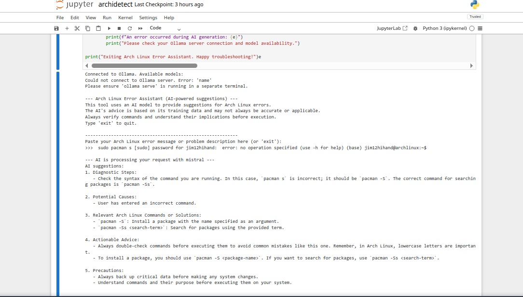
Task: Click the '2. Potential Causes:' output line
Action: pyautogui.click(x=111, y=197)
